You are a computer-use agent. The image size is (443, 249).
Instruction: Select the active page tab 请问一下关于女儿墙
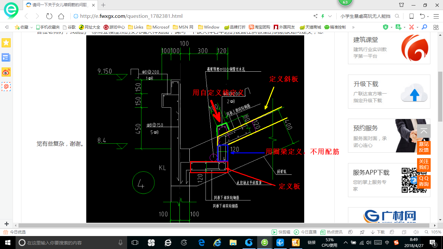(x=60, y=5)
